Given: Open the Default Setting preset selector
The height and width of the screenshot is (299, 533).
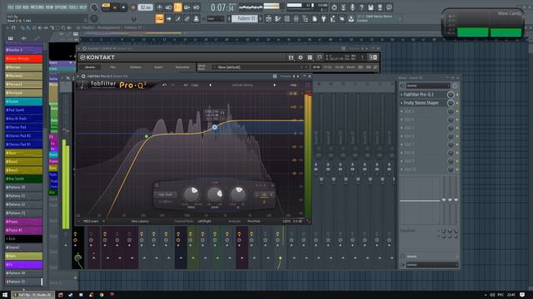Looking at the screenshot, I should [x=242, y=85].
